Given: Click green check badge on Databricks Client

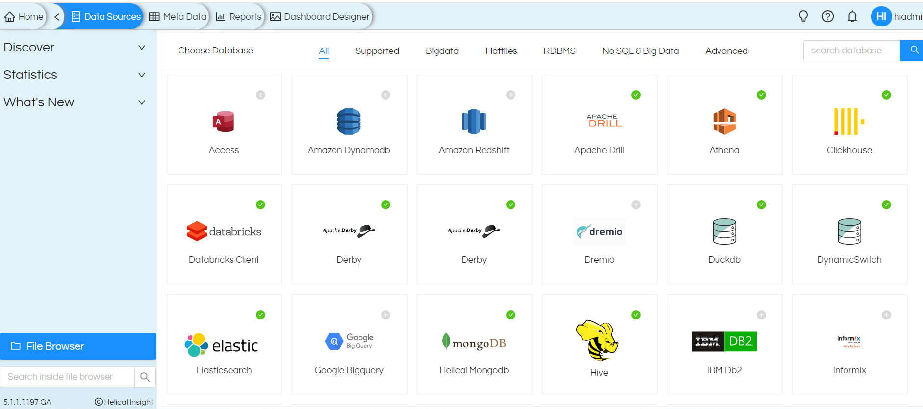Looking at the screenshot, I should pos(261,204).
